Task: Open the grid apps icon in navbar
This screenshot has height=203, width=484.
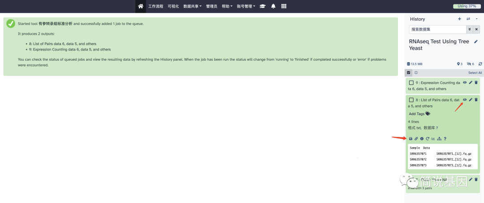Action: [x=284, y=6]
